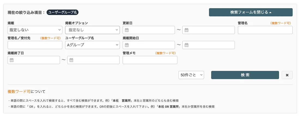Focus the 管理メモ text input field
Screen dimensions: 300x117
coord(150,60)
